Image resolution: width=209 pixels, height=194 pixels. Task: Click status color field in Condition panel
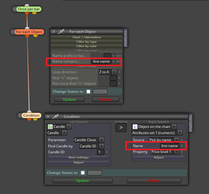(x=95, y=173)
